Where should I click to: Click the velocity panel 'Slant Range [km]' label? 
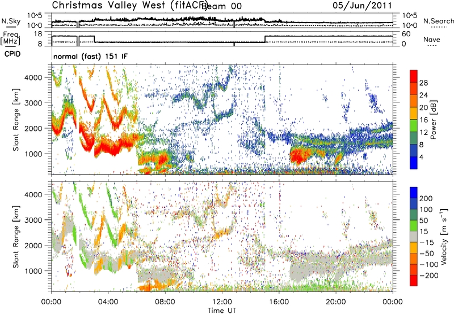tap(16, 237)
